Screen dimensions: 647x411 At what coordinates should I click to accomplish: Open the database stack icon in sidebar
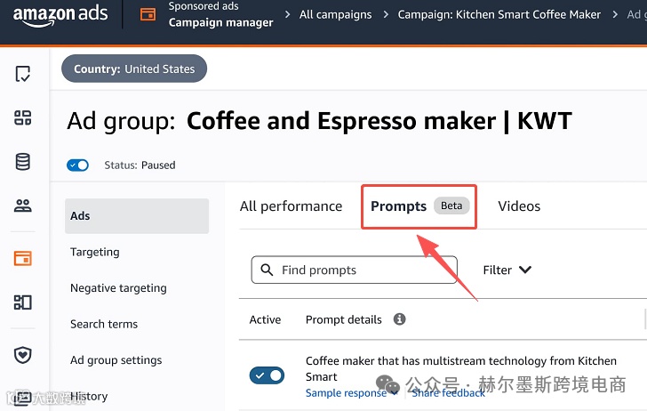coord(23,162)
